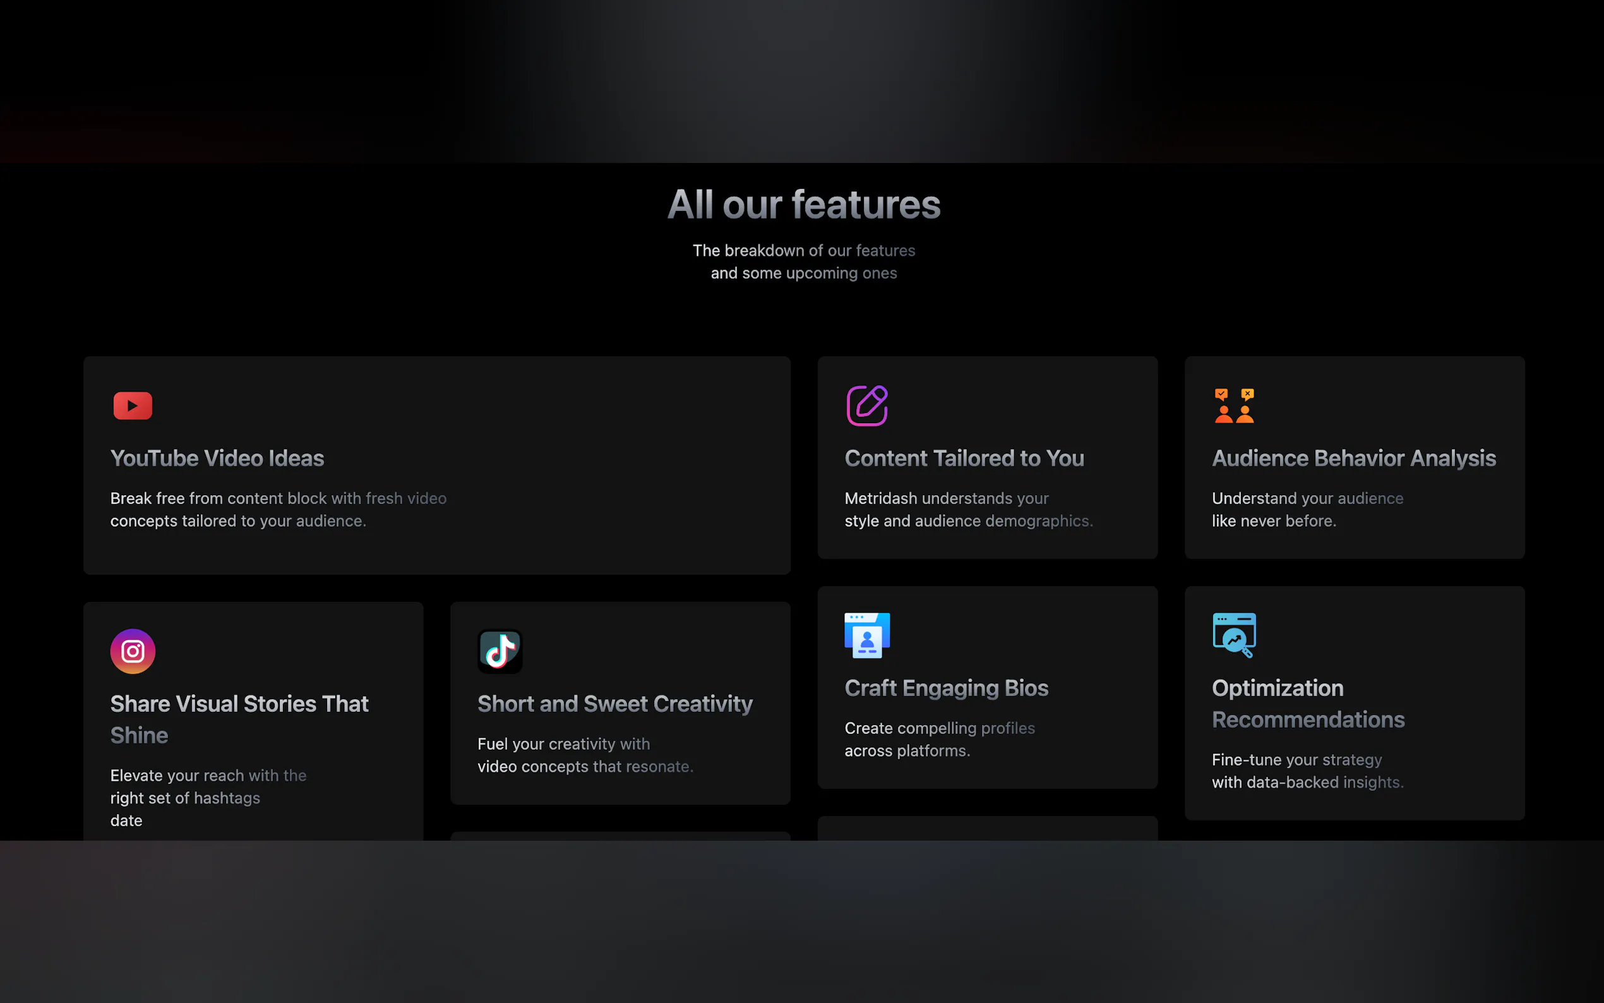This screenshot has height=1003, width=1604.
Task: Open Content Tailored to You heading
Action: [x=964, y=459]
